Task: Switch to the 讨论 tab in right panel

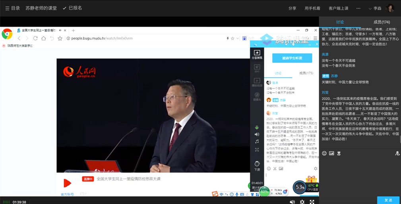Action: (x=340, y=22)
